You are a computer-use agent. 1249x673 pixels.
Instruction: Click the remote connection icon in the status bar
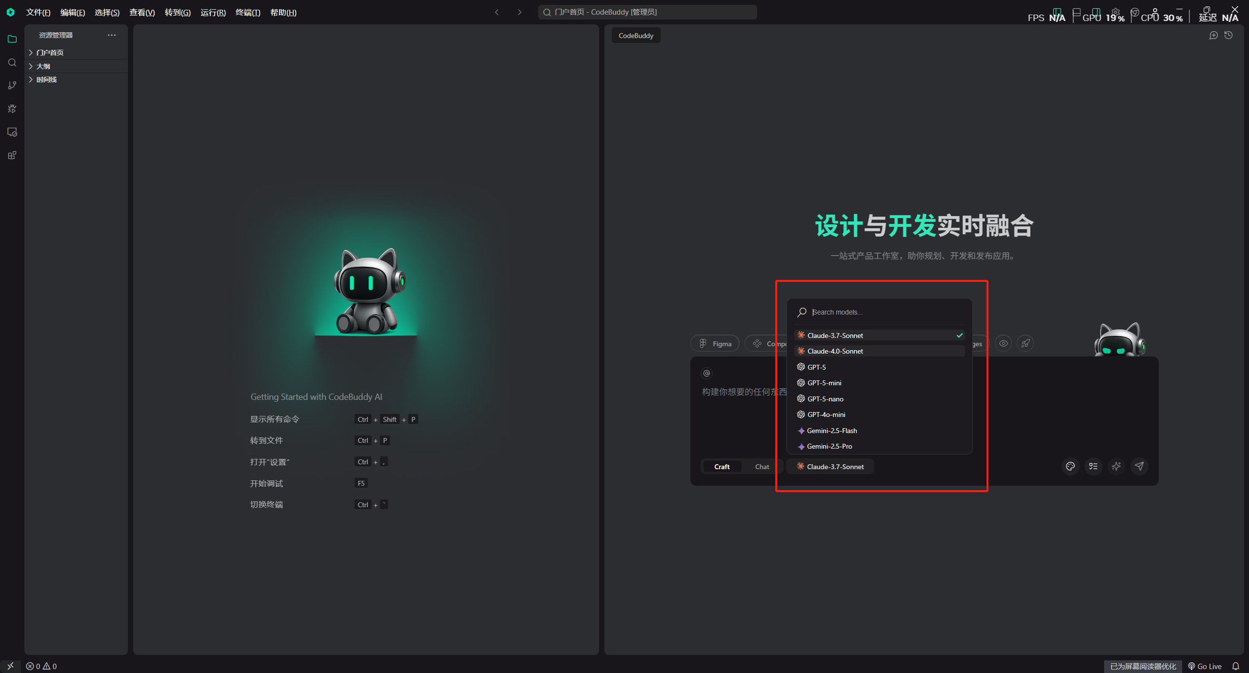[10, 666]
